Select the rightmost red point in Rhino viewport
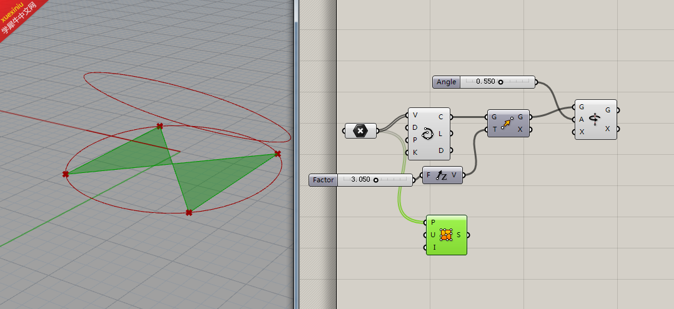 (x=278, y=154)
